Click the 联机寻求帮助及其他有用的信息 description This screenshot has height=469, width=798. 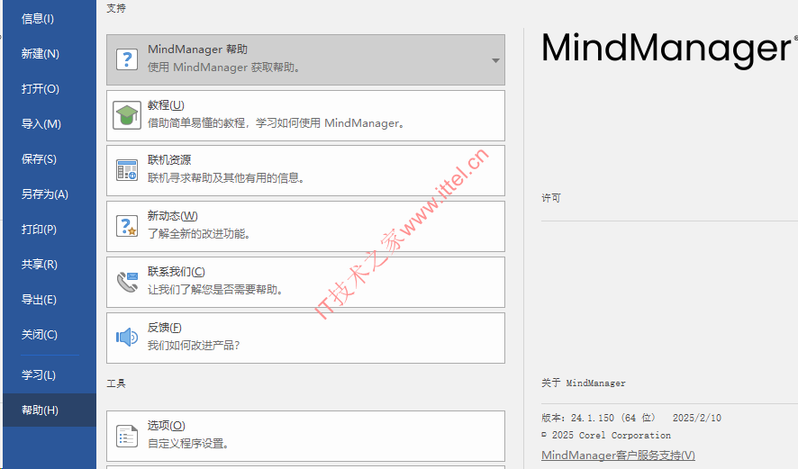coord(226,178)
